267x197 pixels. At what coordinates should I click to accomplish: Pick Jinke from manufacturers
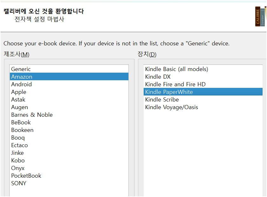tap(69, 153)
